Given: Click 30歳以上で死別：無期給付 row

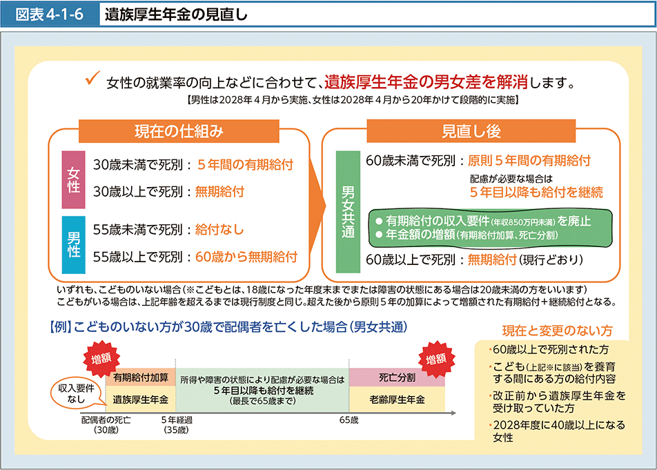Looking at the screenshot, I should pos(168,192).
